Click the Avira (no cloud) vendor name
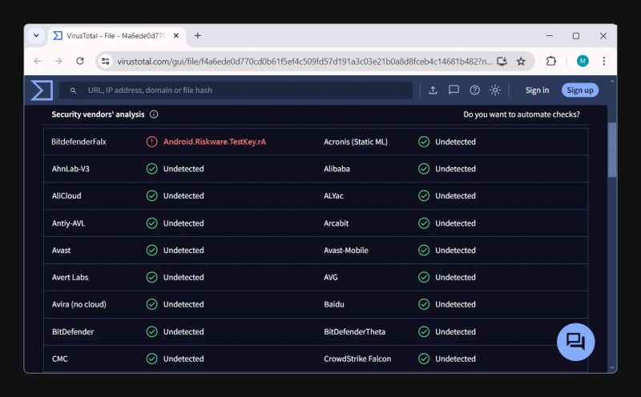Viewport: 641px width, 397px height. tap(79, 304)
